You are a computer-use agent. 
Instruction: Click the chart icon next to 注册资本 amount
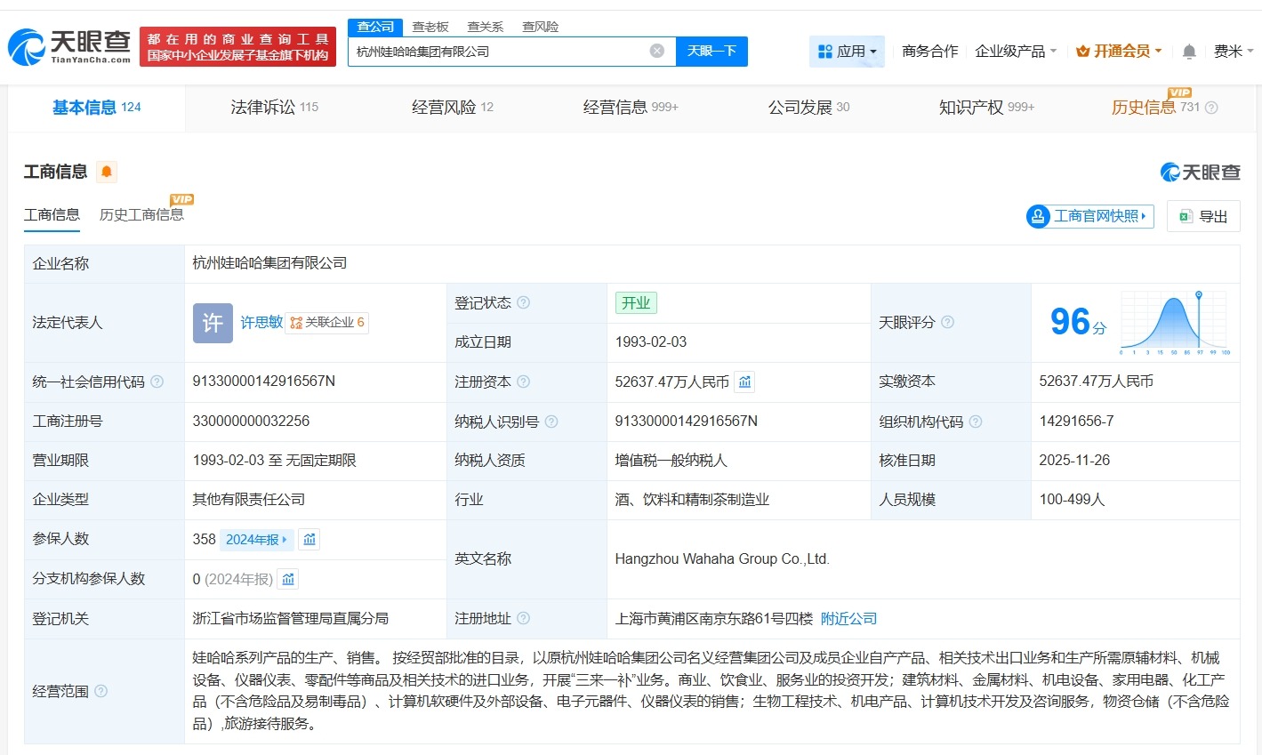[x=744, y=382]
